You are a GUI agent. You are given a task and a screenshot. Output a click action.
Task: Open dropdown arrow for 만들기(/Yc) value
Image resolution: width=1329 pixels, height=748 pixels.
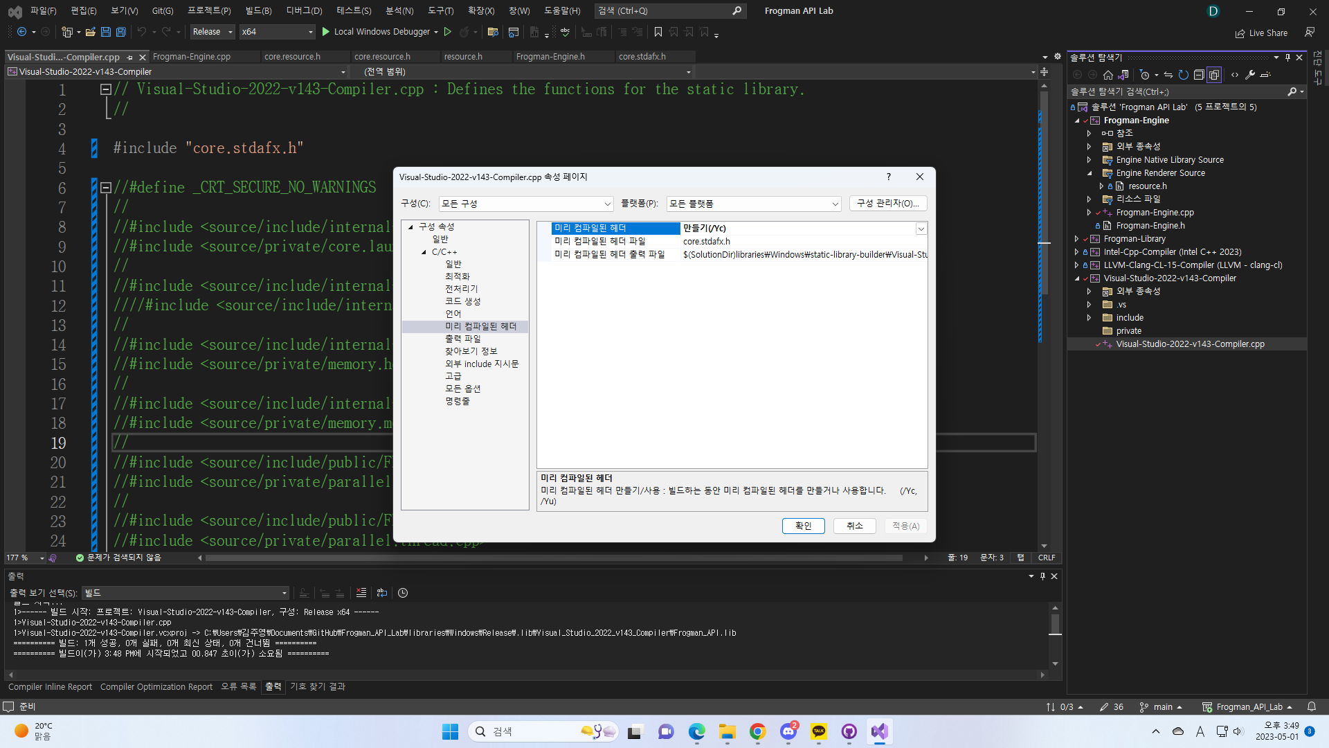pos(921,229)
